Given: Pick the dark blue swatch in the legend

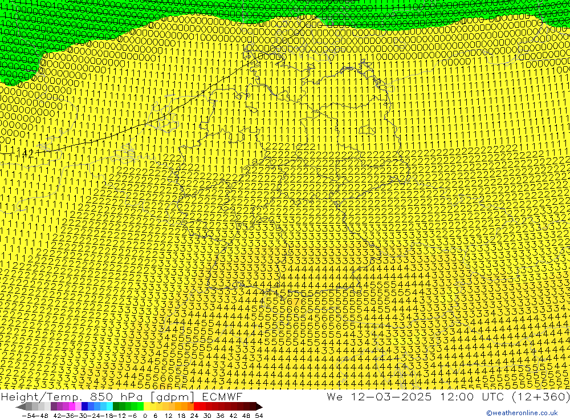Looking at the screenshot, I should pos(84,407).
